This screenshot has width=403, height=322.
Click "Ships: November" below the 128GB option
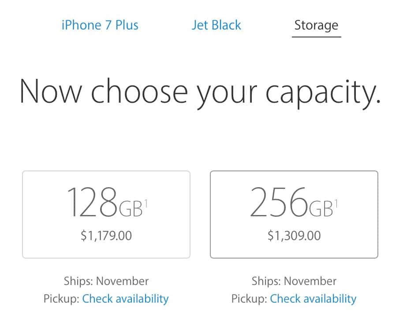tap(106, 281)
